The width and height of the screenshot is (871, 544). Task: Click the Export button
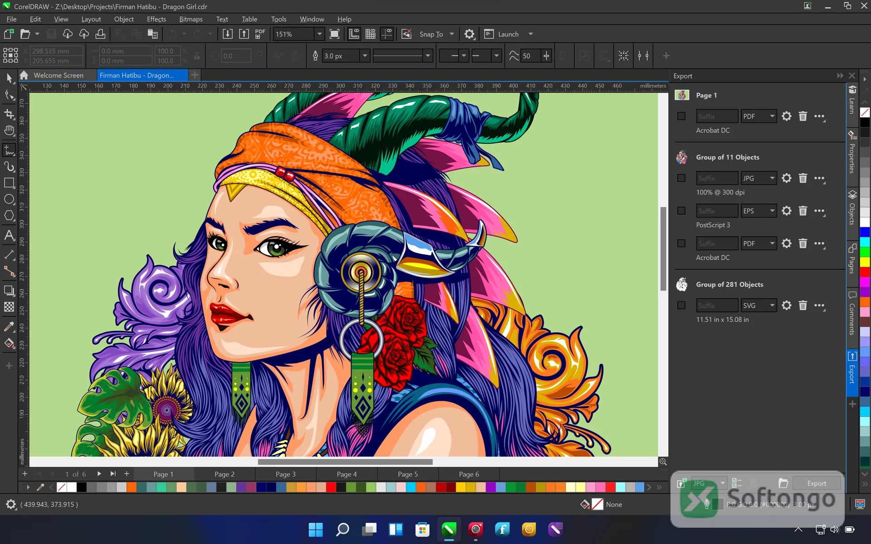coord(817,483)
